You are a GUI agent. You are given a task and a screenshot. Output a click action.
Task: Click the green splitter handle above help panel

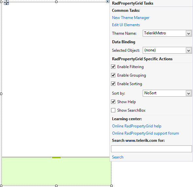56,158
